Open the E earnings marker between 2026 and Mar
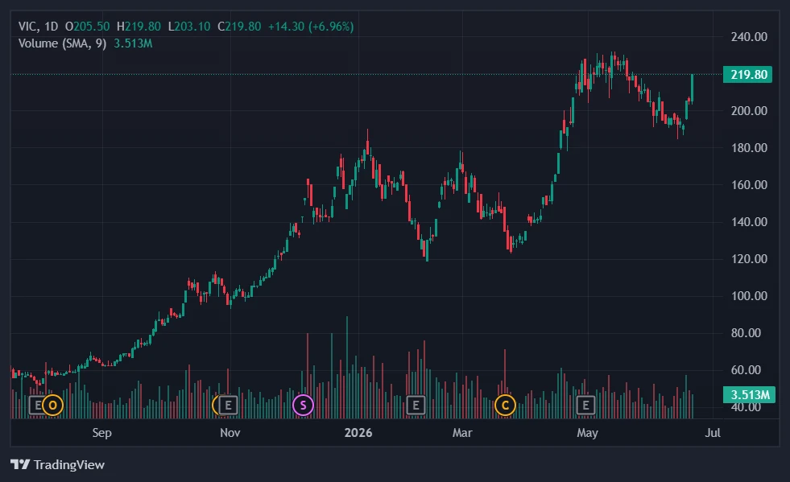The height and width of the screenshot is (482, 790). (416, 405)
